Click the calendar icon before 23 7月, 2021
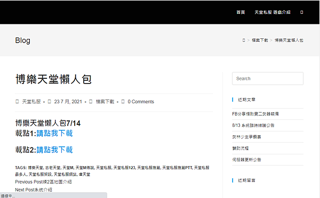 pos(49,102)
